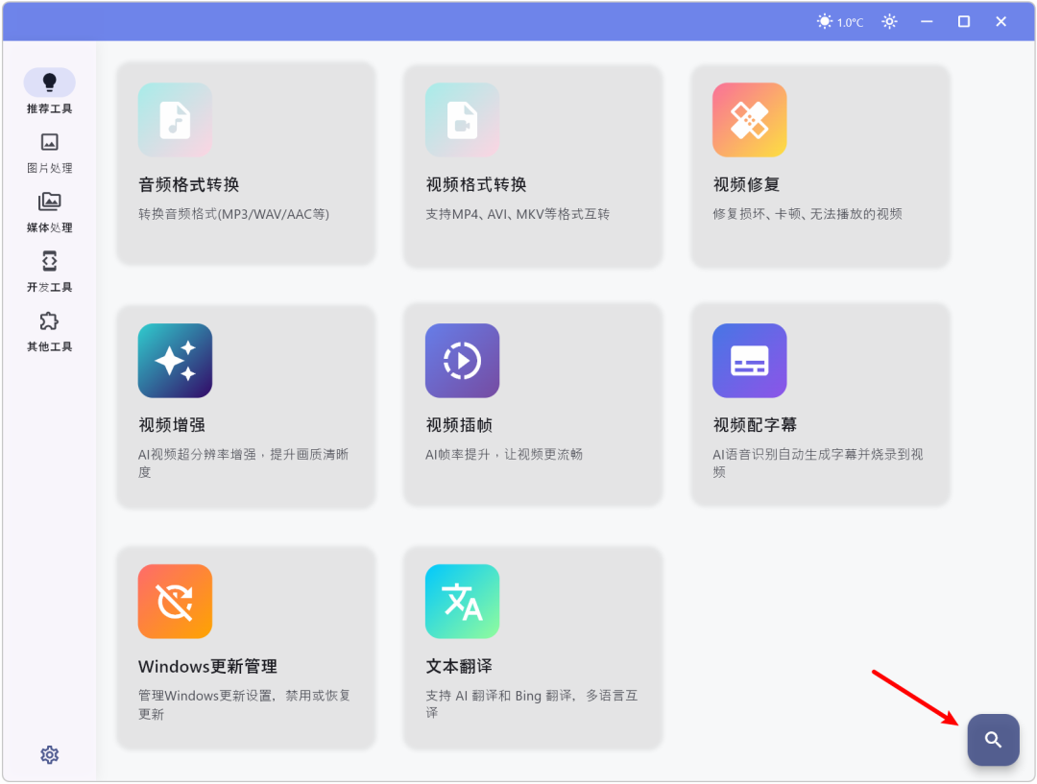
Task: Click the audio file icon of 音频格式转换
Action: (176, 120)
